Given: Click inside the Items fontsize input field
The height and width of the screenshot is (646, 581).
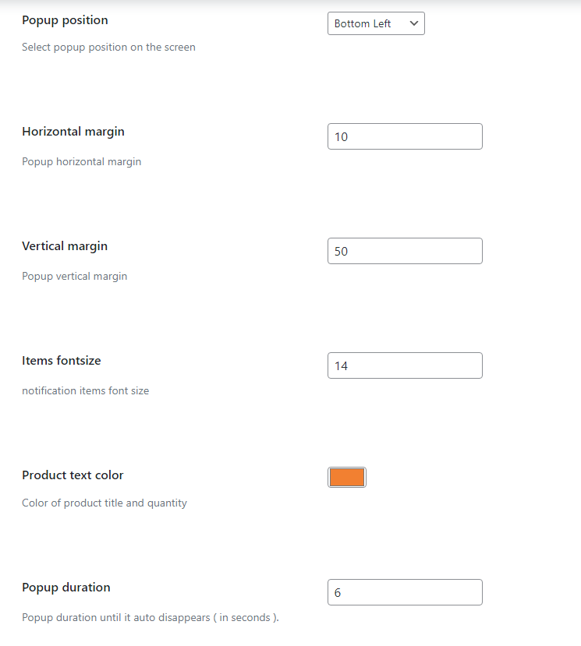Looking at the screenshot, I should (x=405, y=365).
